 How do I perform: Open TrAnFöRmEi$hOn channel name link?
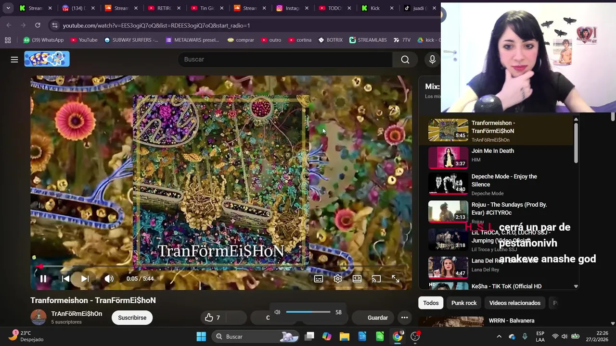tap(77, 314)
